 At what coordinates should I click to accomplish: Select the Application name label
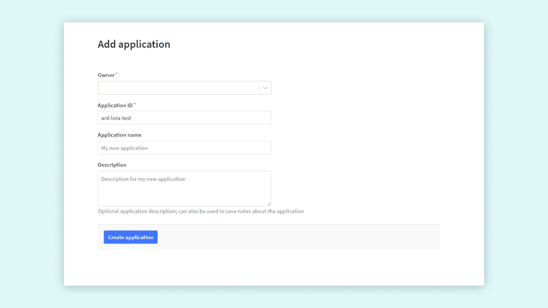click(x=119, y=135)
